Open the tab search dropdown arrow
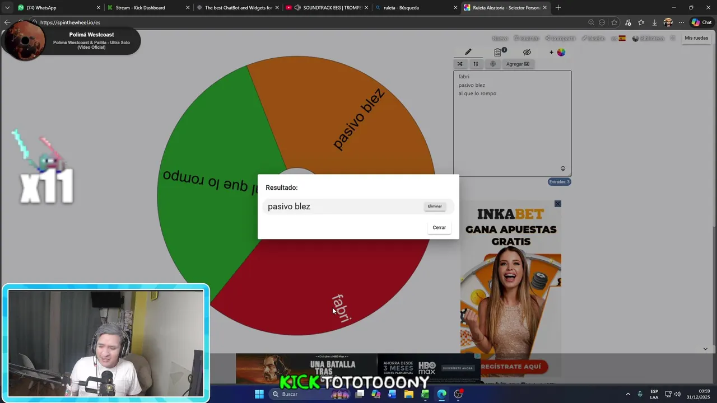Screen dimensions: 717x403 pyautogui.click(x=7, y=8)
